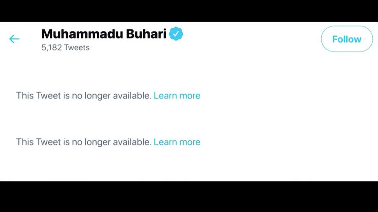Open the first Learn more link
378x212 pixels.
point(177,95)
